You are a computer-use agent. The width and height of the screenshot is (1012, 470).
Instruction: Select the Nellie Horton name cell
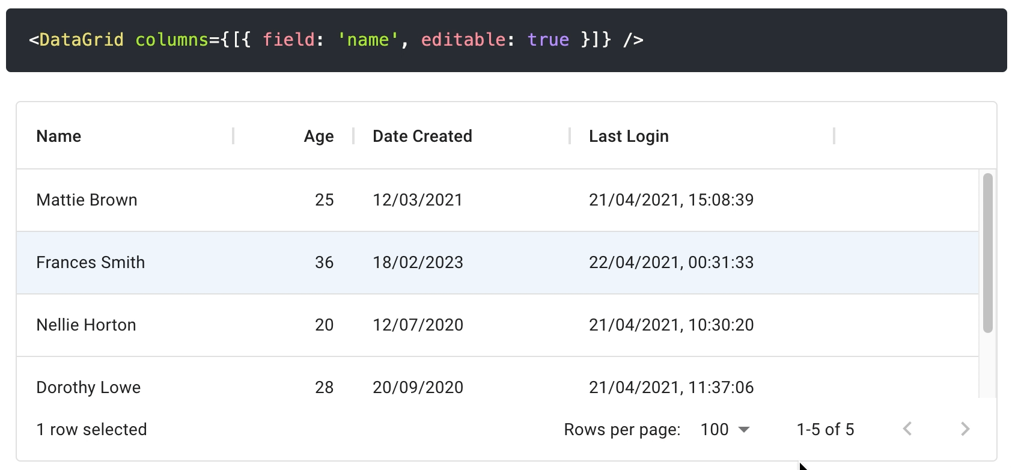(87, 325)
